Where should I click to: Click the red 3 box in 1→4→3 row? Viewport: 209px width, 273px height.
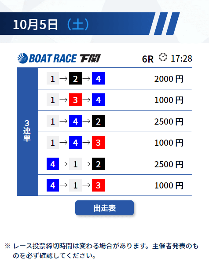pyautogui.click(x=98, y=142)
